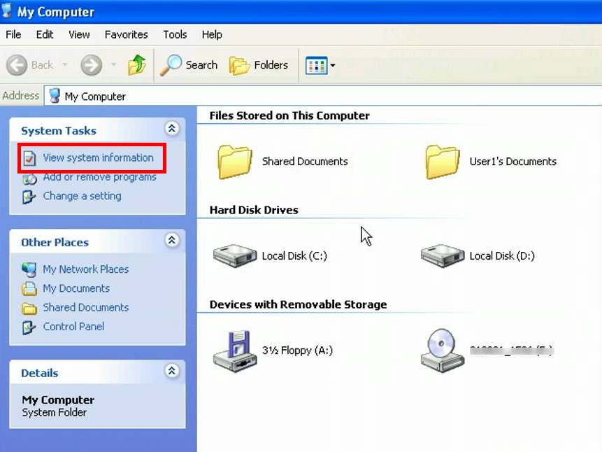Image resolution: width=602 pixels, height=452 pixels.
Task: Open My Network Places link
Action: pyautogui.click(x=85, y=269)
